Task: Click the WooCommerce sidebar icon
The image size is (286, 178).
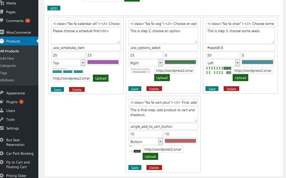Action: (x=2, y=32)
